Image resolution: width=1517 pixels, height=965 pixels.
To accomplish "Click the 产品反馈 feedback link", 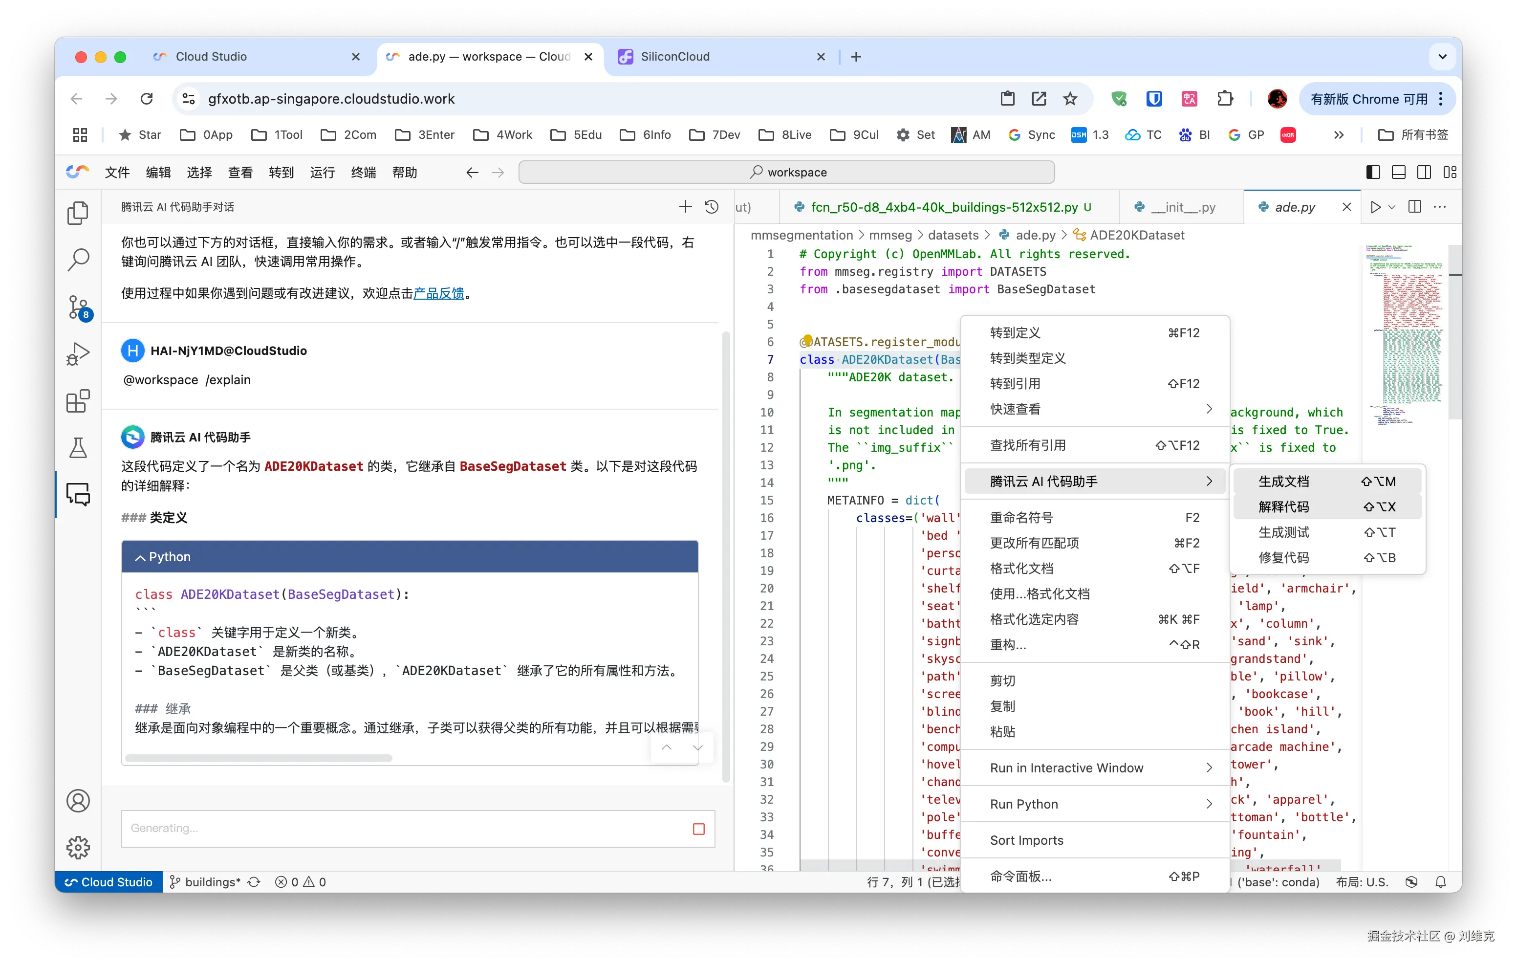I will point(438,293).
